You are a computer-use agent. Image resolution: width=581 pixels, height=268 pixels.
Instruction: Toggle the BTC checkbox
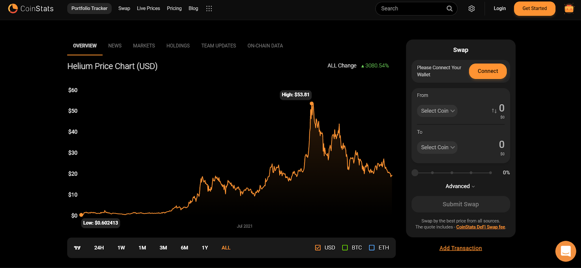pyautogui.click(x=345, y=248)
